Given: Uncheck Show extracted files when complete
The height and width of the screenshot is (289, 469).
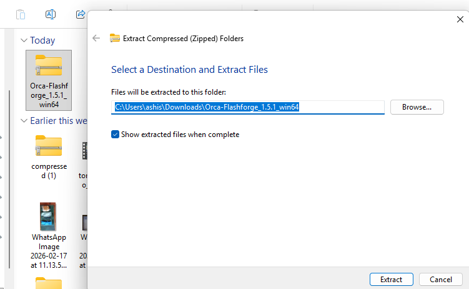Looking at the screenshot, I should pyautogui.click(x=115, y=135).
